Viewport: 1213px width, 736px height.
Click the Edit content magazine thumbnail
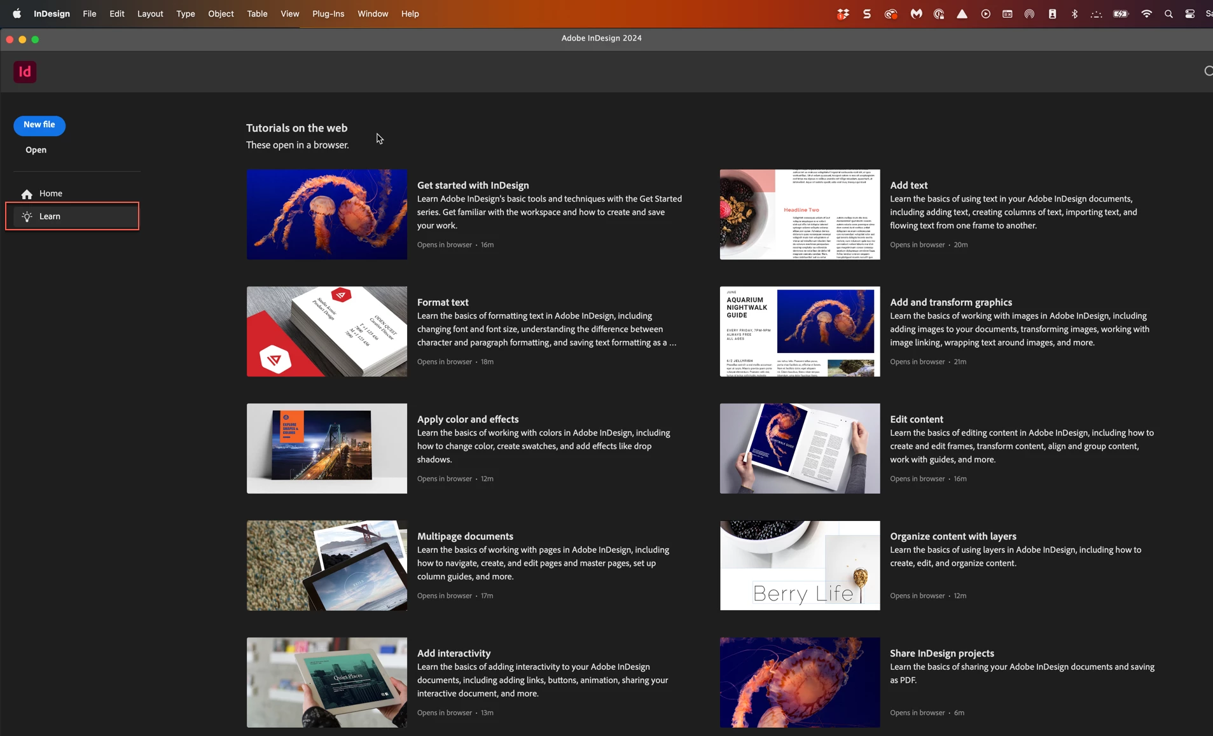[x=800, y=448]
